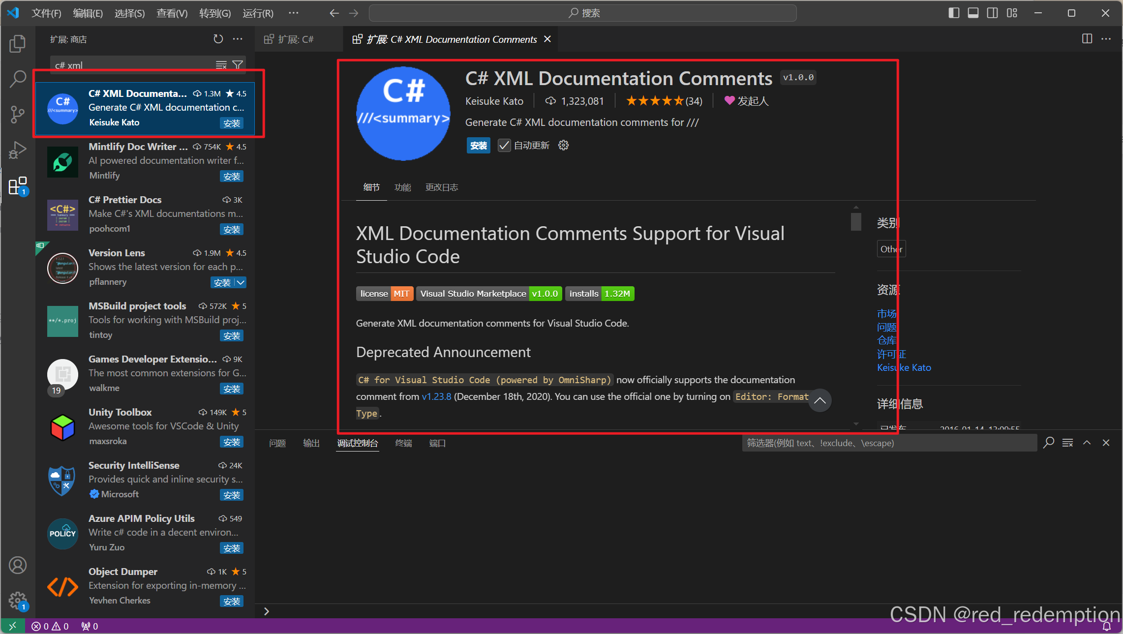Open the 编辑(E) menu
Screen dimensions: 1123x634
tap(88, 13)
